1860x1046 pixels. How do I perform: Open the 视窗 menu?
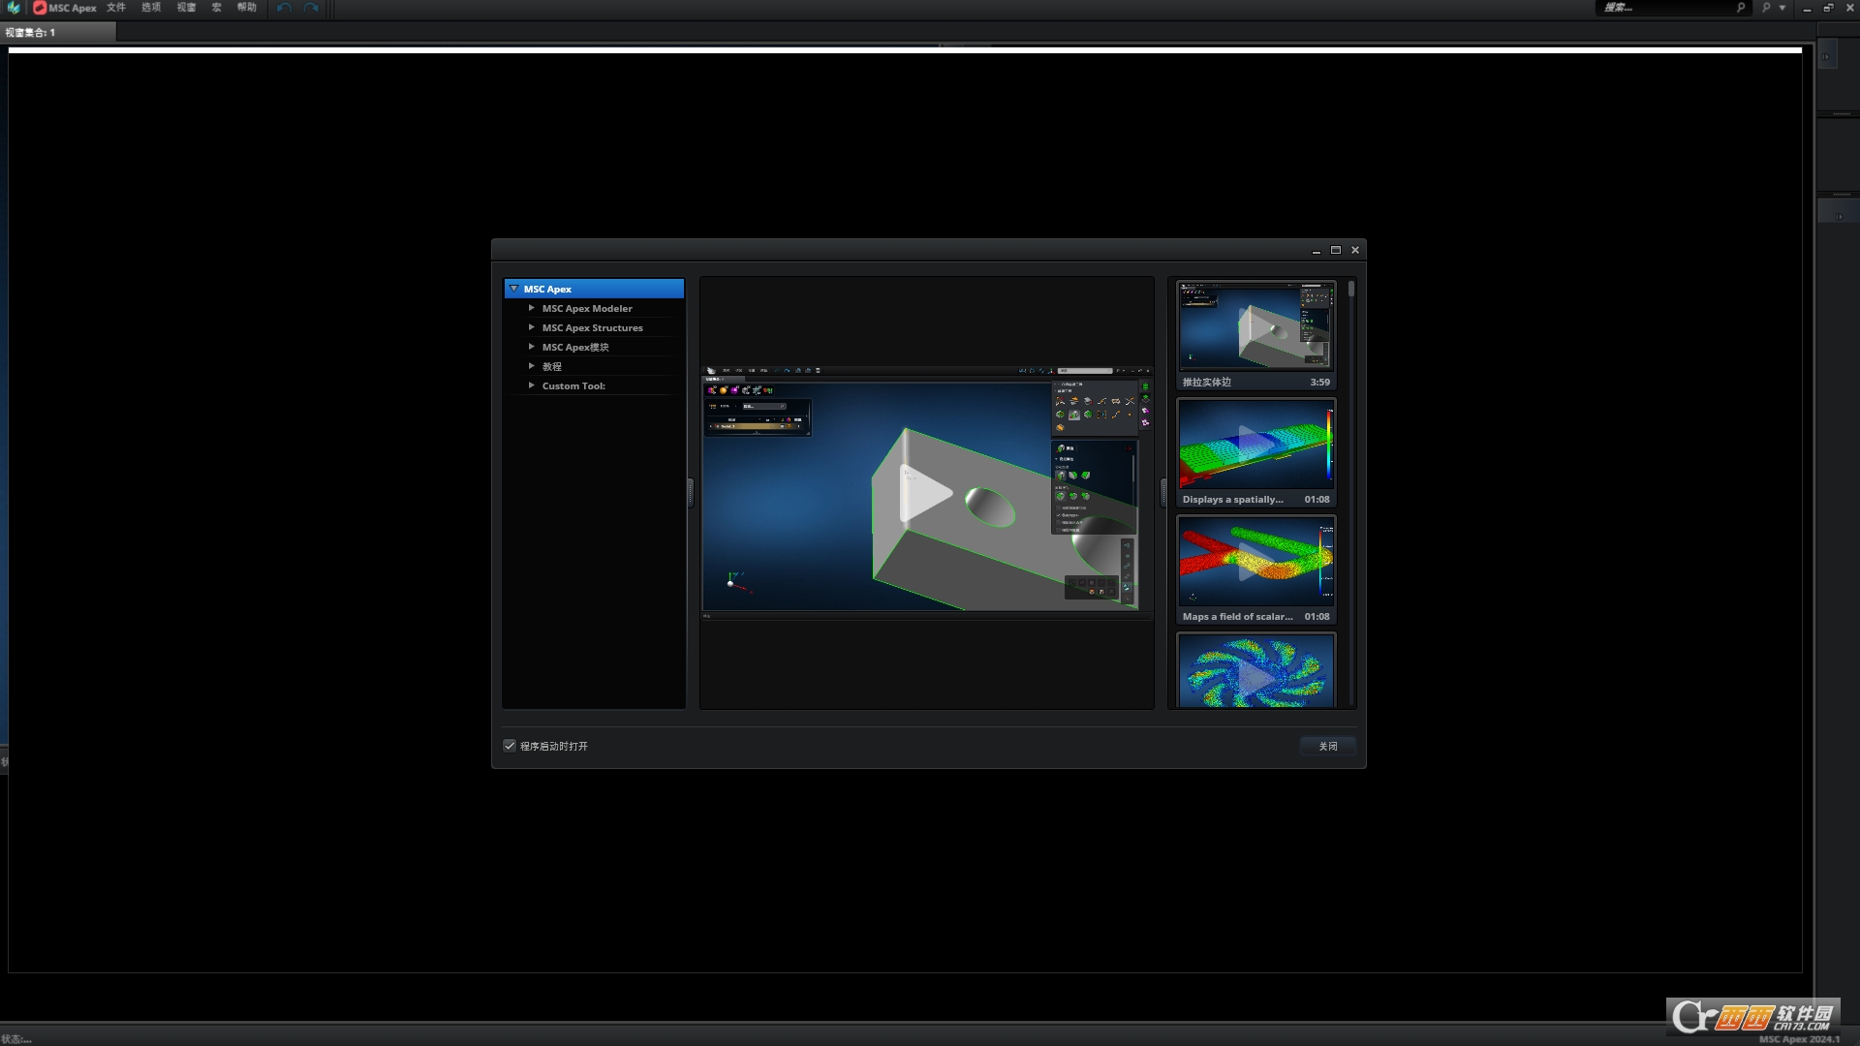[x=186, y=8]
